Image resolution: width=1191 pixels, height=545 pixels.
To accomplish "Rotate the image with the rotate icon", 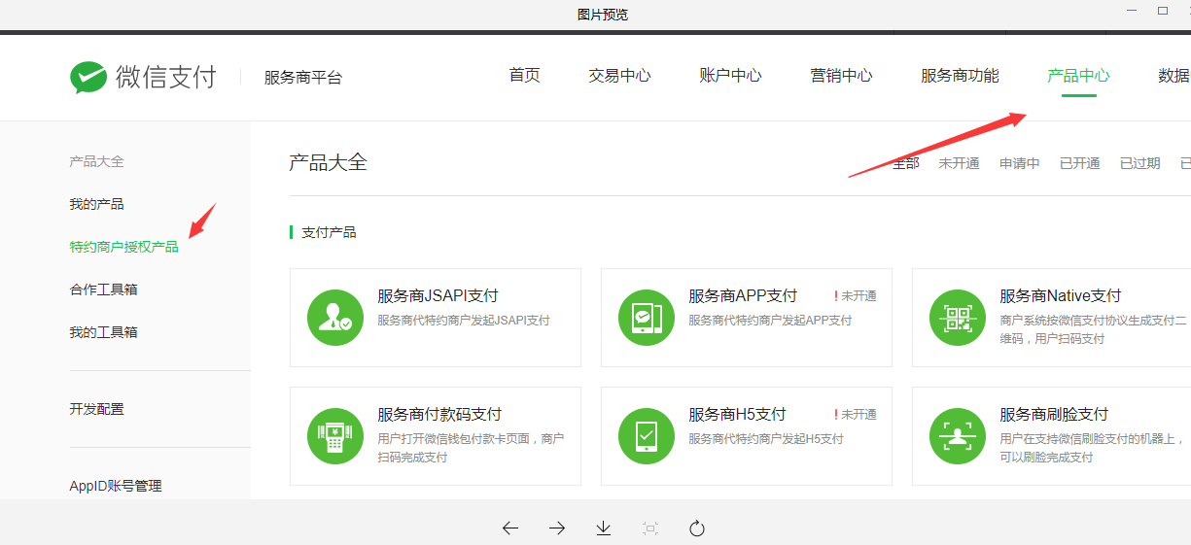I will 697,528.
